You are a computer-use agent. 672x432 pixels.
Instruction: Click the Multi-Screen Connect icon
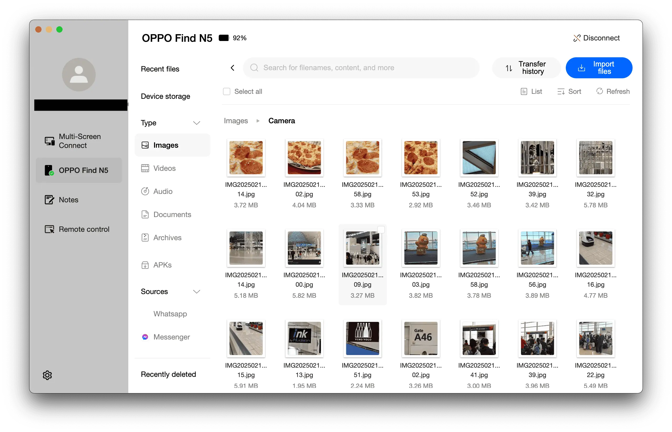pyautogui.click(x=50, y=141)
